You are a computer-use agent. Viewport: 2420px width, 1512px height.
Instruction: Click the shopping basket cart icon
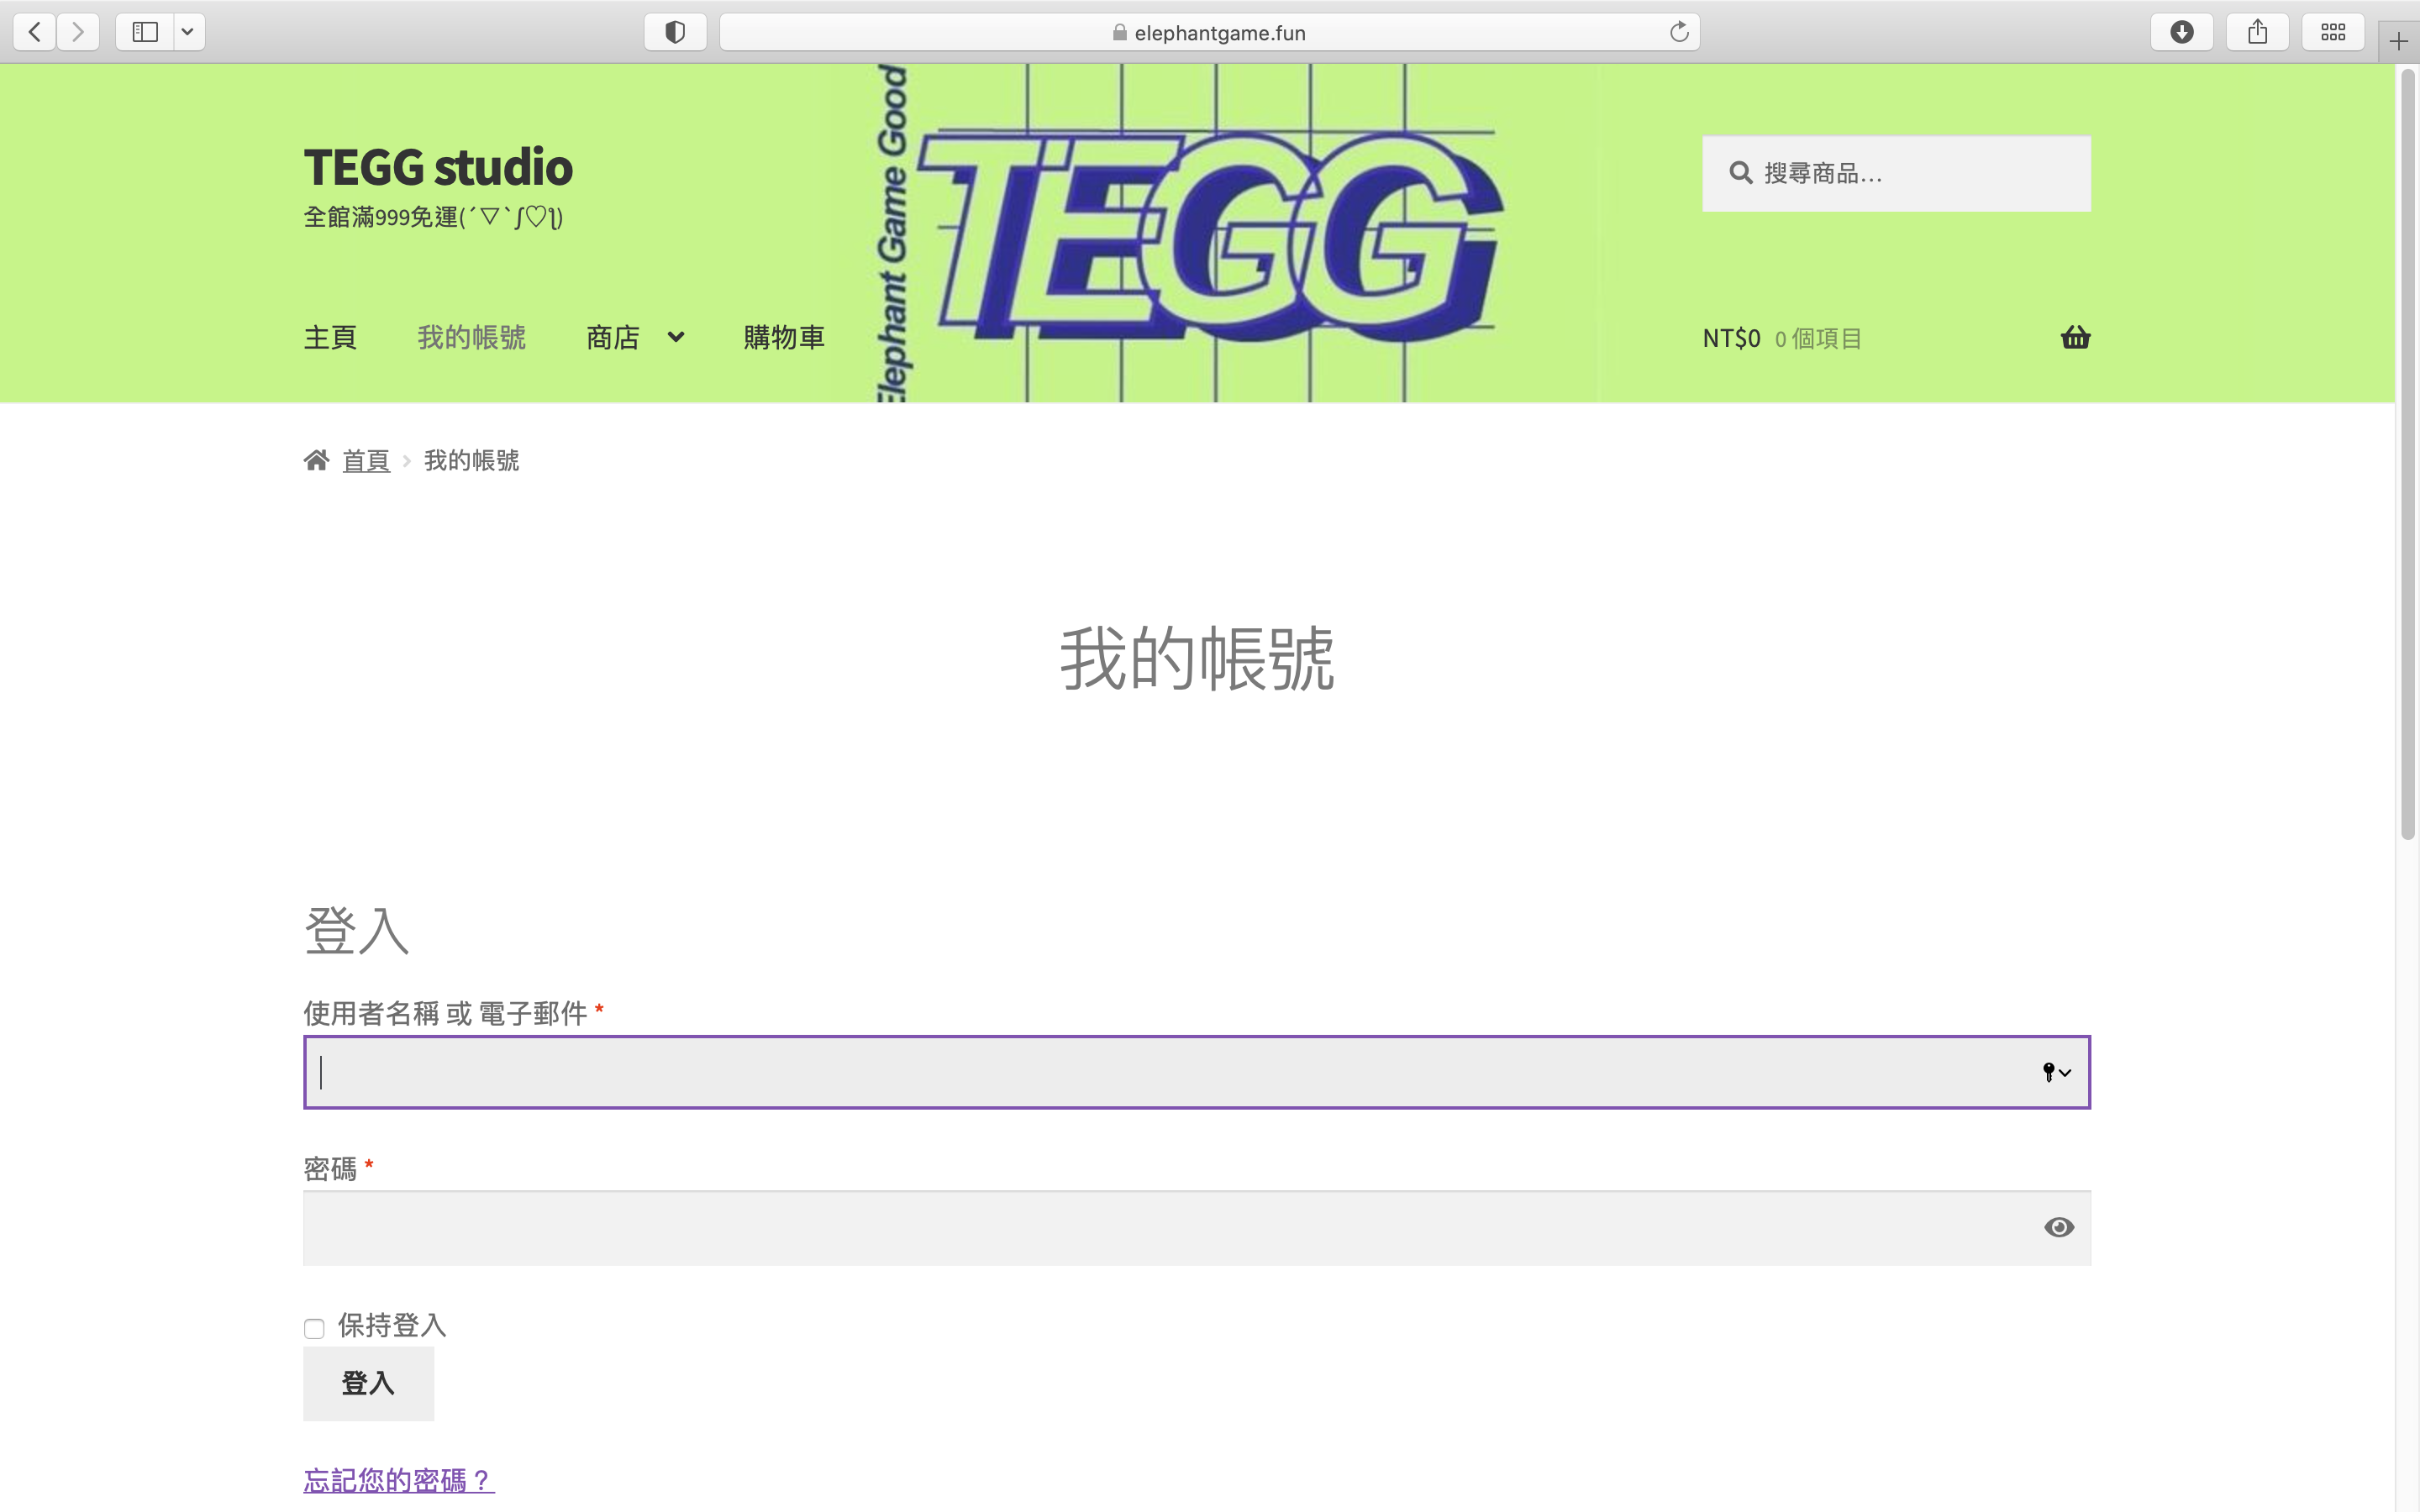click(2075, 338)
